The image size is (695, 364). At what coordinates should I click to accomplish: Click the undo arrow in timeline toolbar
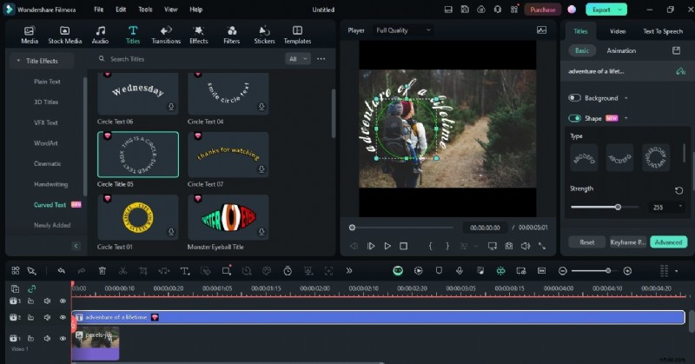pyautogui.click(x=61, y=271)
